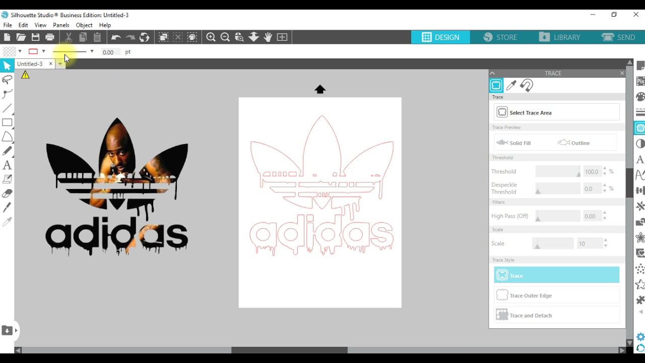The image size is (645, 363).
Task: Adjust the Scale value stepper
Action: [x=605, y=244]
